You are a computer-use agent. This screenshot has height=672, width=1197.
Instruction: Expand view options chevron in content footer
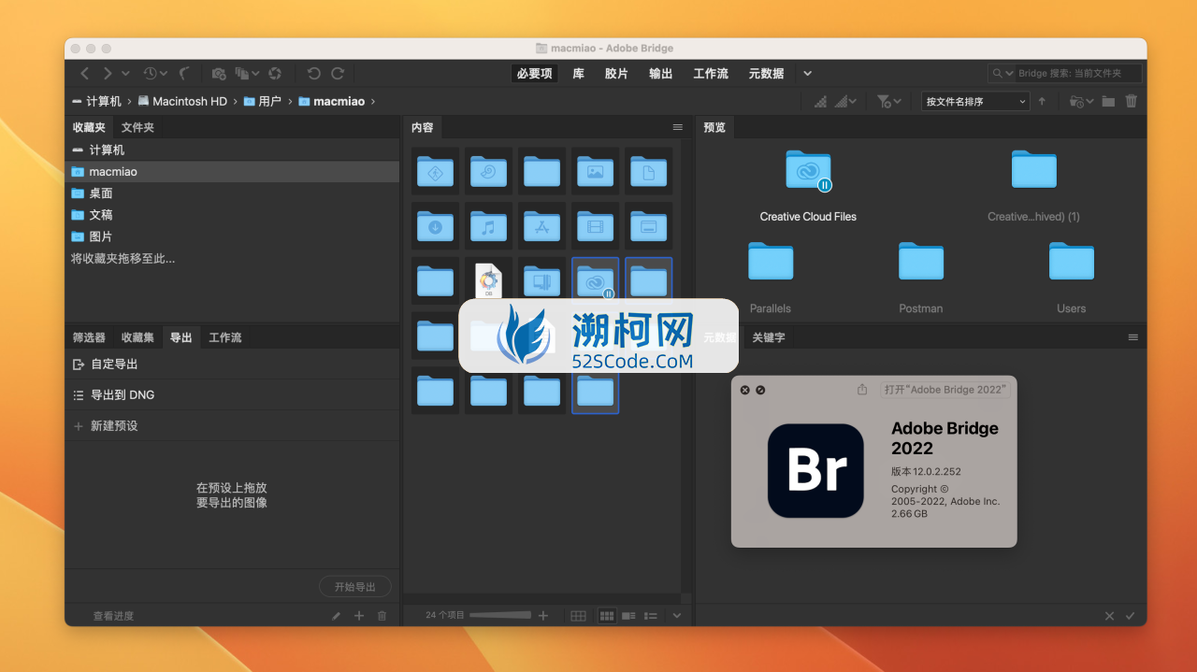pyautogui.click(x=677, y=616)
